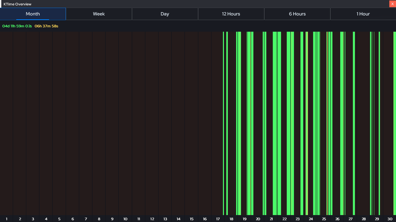Show the 1 Hour view tab
The width and height of the screenshot is (396, 222).
pos(363,14)
